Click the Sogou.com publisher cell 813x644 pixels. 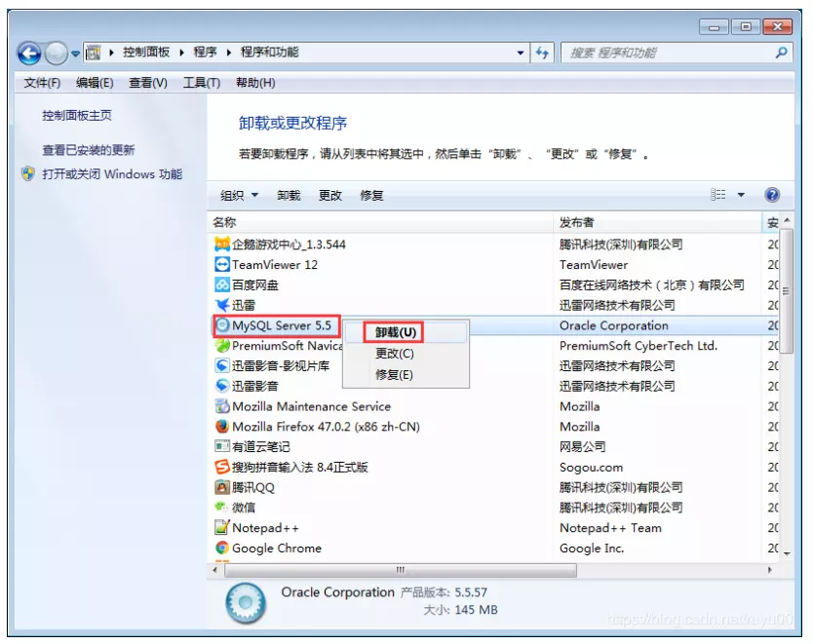pyautogui.click(x=591, y=468)
